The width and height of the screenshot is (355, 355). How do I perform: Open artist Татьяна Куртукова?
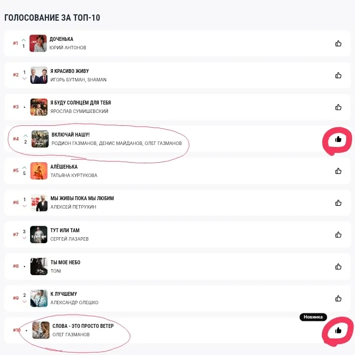(74, 176)
